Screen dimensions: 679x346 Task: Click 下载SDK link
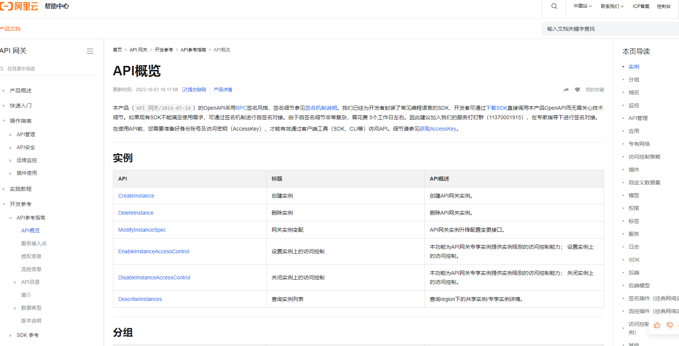pos(497,108)
